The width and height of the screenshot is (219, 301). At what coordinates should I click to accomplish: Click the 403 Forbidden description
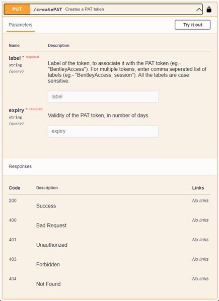click(x=48, y=264)
